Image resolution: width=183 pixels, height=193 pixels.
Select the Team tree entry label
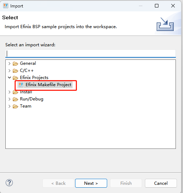coord(26,106)
